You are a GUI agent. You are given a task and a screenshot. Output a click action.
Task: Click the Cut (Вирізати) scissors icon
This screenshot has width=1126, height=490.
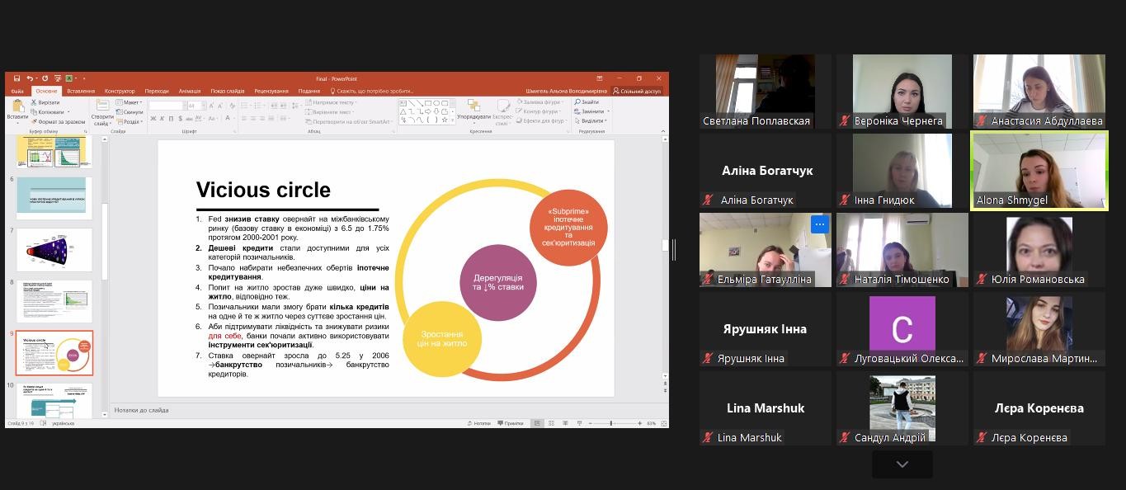point(34,102)
